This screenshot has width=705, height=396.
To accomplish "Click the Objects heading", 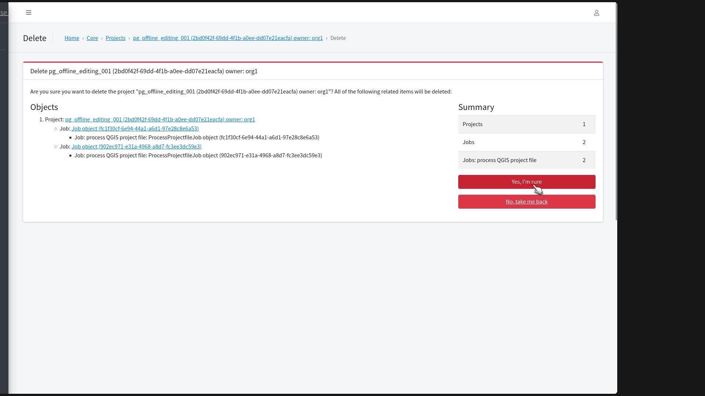I will [44, 107].
